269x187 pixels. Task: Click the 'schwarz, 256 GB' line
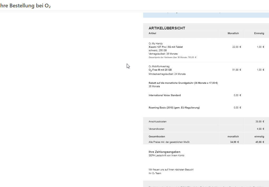tap(158, 50)
